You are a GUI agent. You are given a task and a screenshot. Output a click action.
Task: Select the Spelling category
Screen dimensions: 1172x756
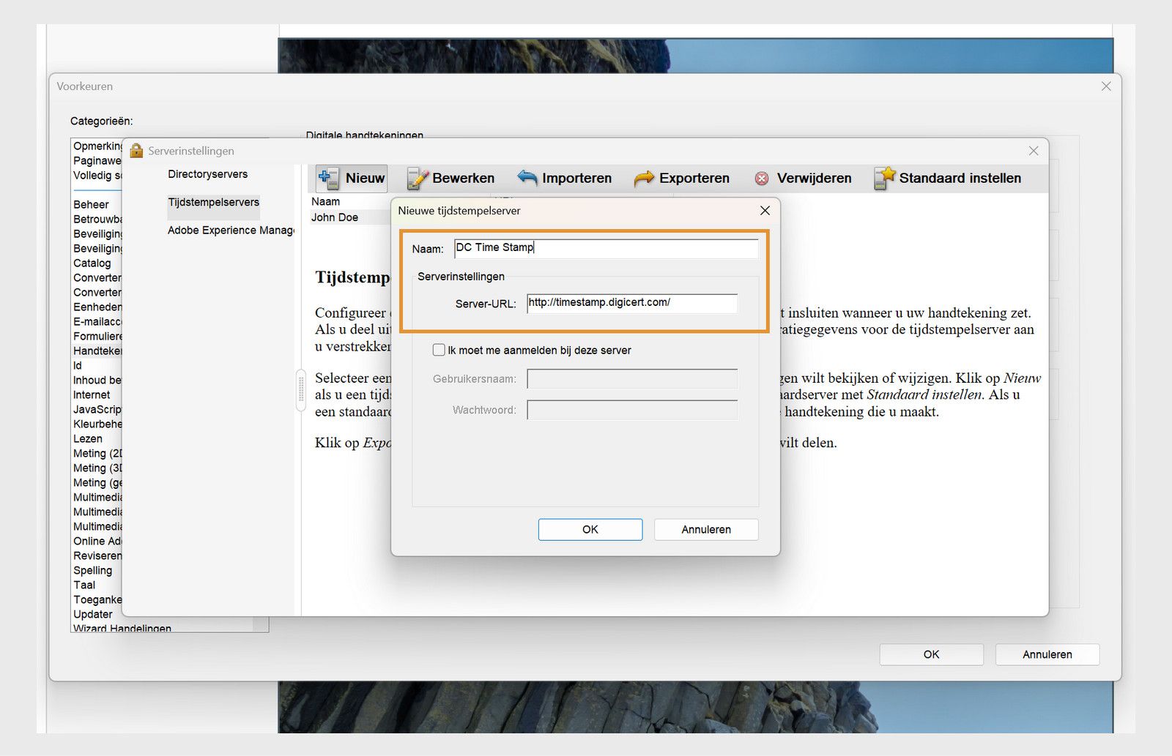coord(94,570)
